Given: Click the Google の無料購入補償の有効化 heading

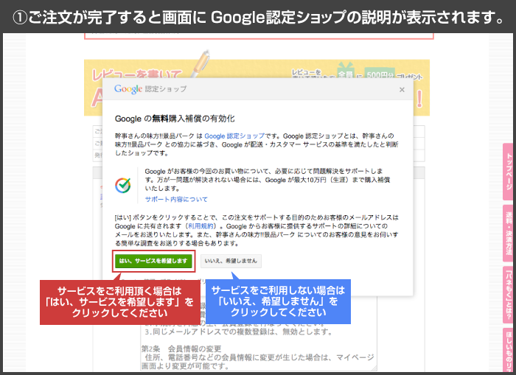Looking at the screenshot, I should [x=175, y=119].
